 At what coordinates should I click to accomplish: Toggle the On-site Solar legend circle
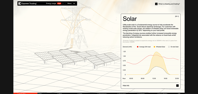[169, 47]
